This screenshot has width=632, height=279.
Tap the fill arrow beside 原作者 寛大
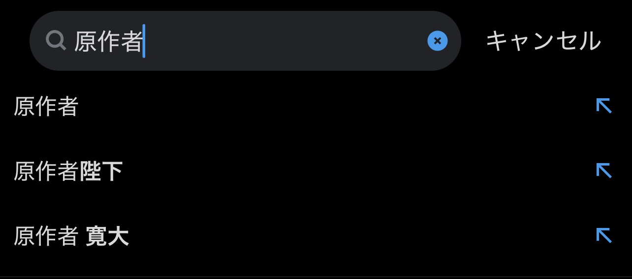pyautogui.click(x=603, y=235)
